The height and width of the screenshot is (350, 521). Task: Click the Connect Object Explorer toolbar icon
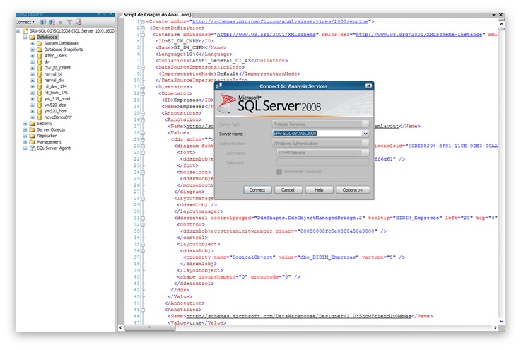tap(43, 22)
